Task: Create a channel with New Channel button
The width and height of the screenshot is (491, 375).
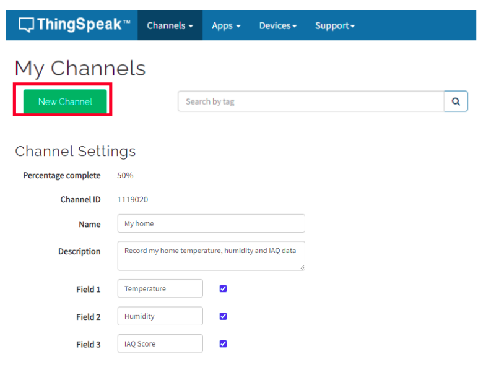Action: (65, 101)
